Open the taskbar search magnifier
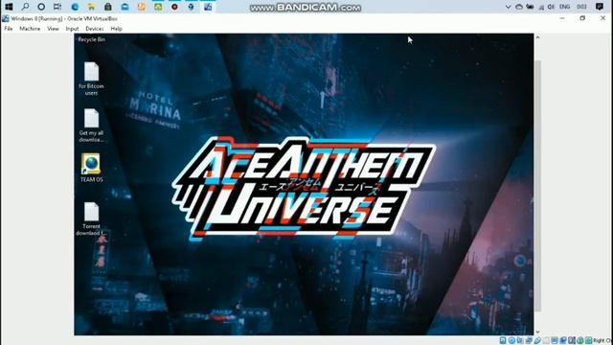Screen dimensions: 613x345 (25, 7)
